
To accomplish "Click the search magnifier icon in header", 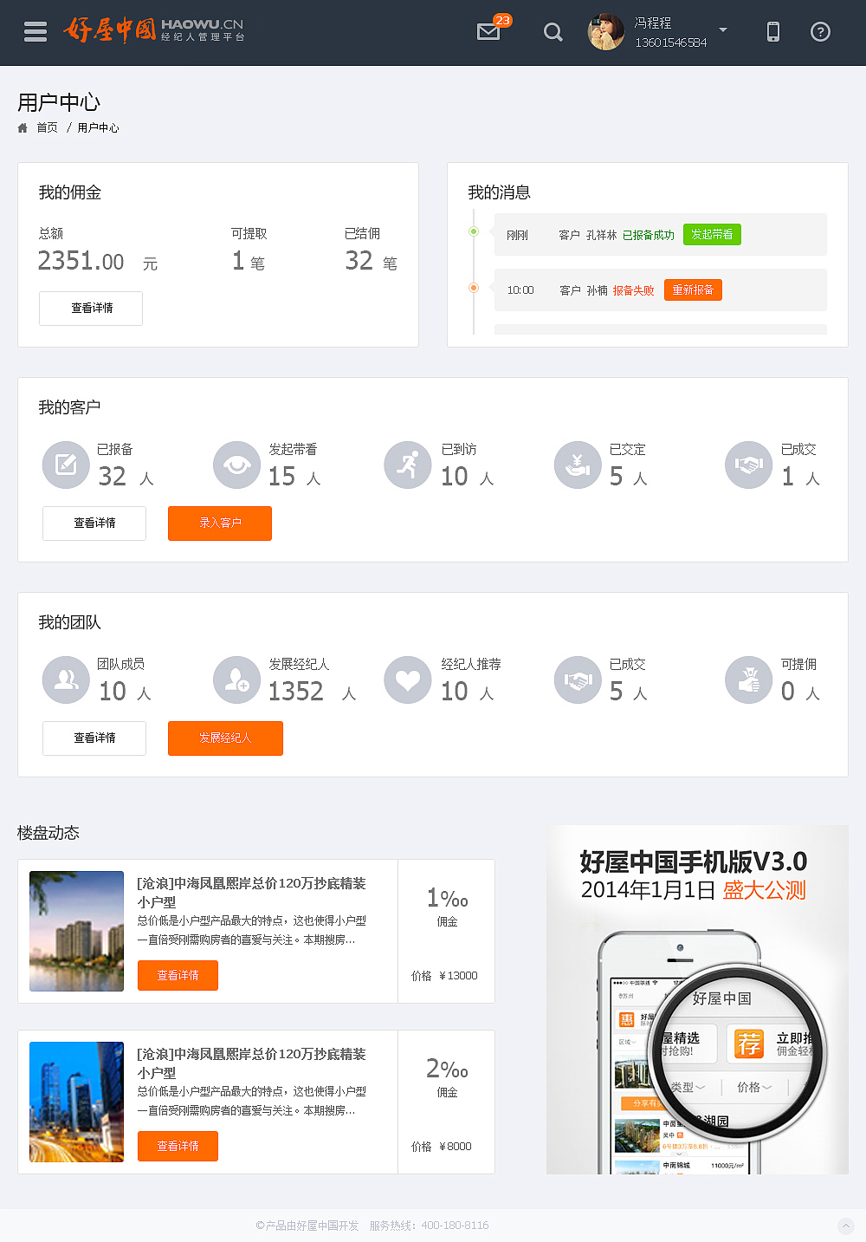I will tap(553, 32).
